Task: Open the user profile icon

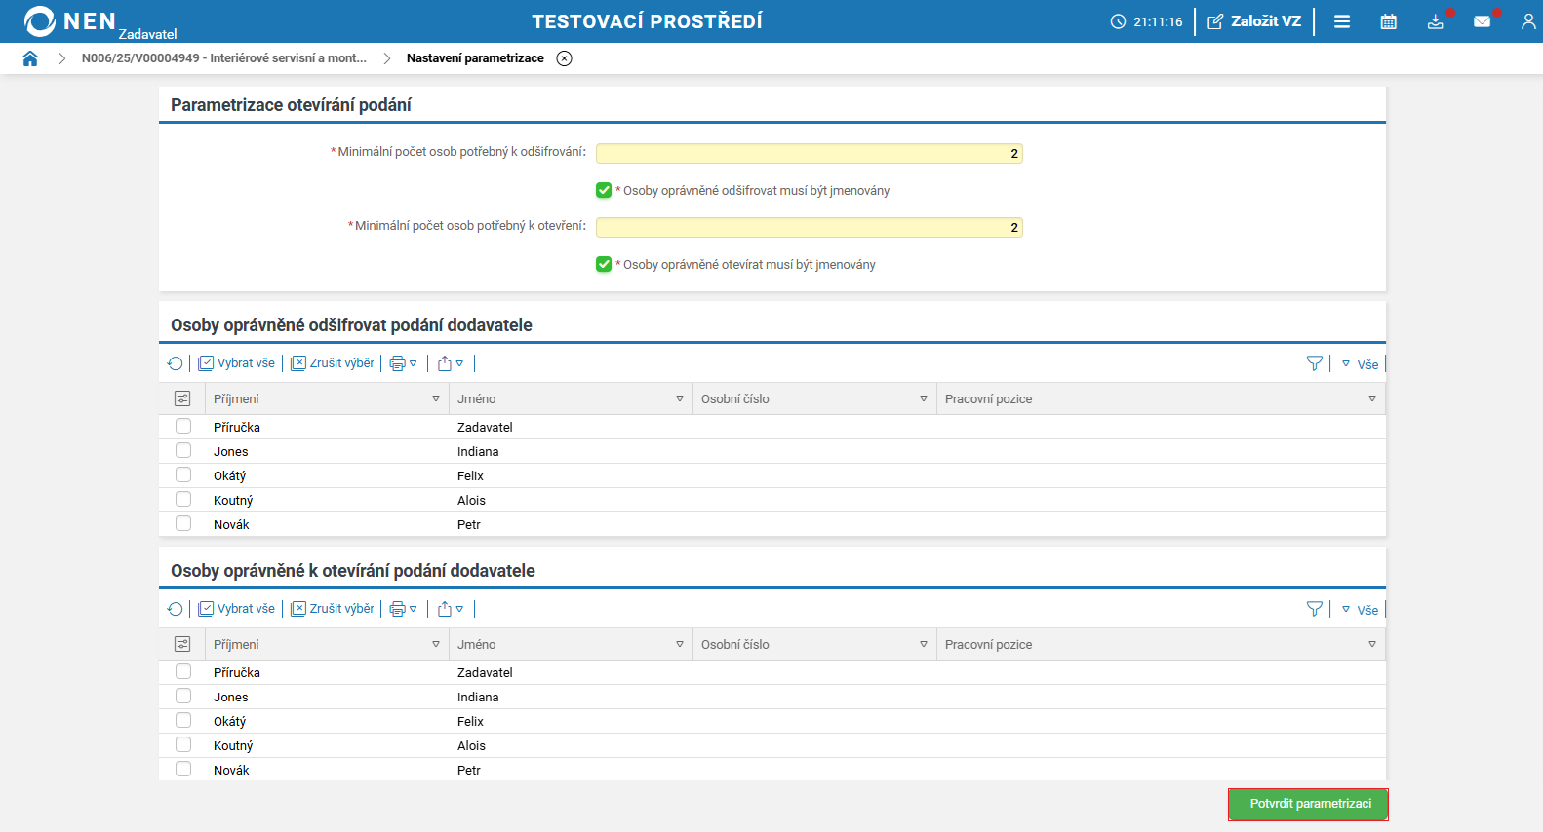Action: [1528, 21]
